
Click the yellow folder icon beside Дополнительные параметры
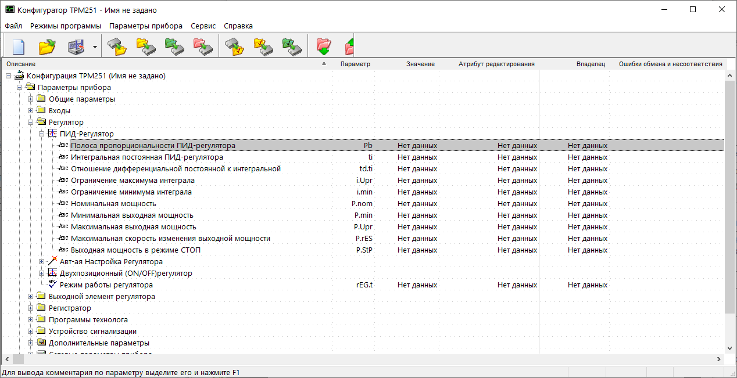[x=41, y=343]
